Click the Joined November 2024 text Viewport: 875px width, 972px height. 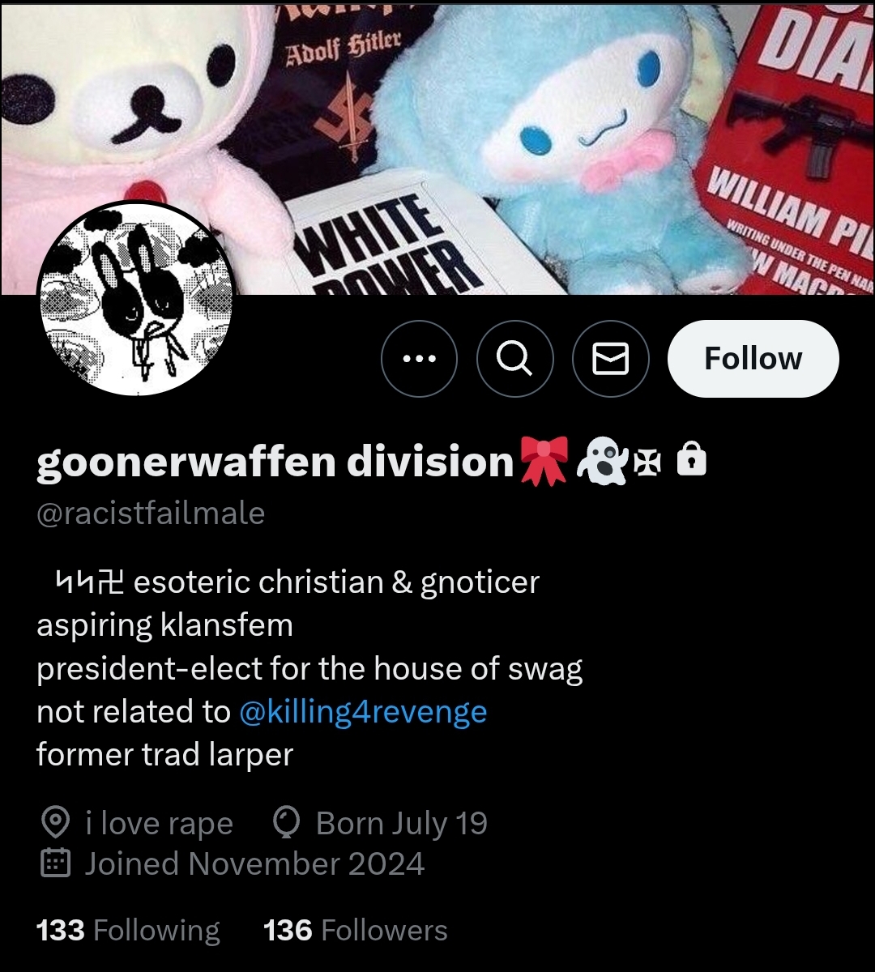pyautogui.click(x=254, y=863)
